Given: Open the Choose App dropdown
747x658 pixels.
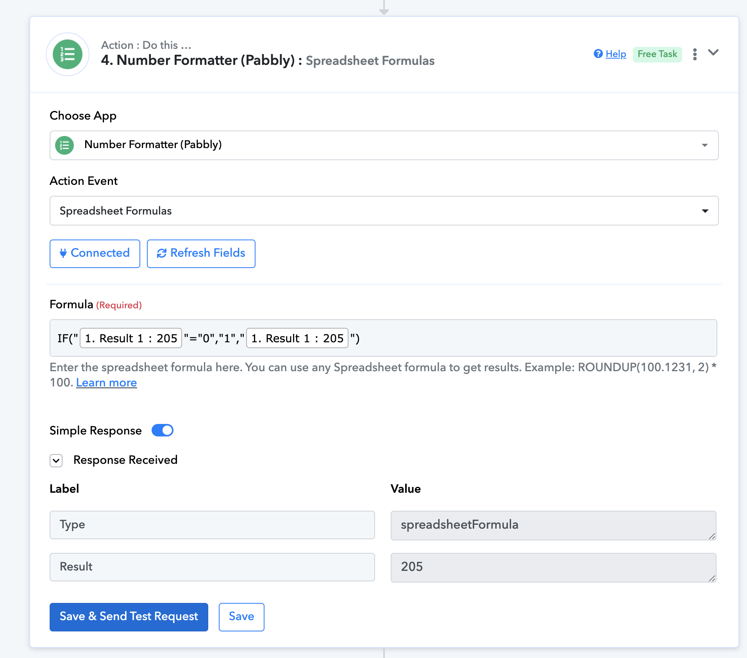Looking at the screenshot, I should point(704,145).
